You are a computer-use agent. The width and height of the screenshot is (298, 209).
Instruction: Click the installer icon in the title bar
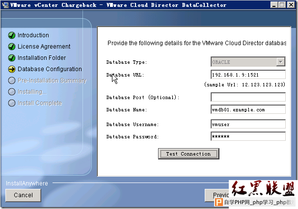tap(5, 5)
